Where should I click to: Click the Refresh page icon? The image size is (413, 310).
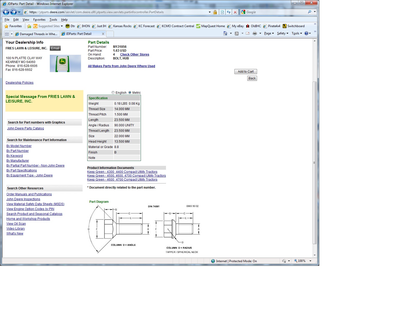click(229, 12)
